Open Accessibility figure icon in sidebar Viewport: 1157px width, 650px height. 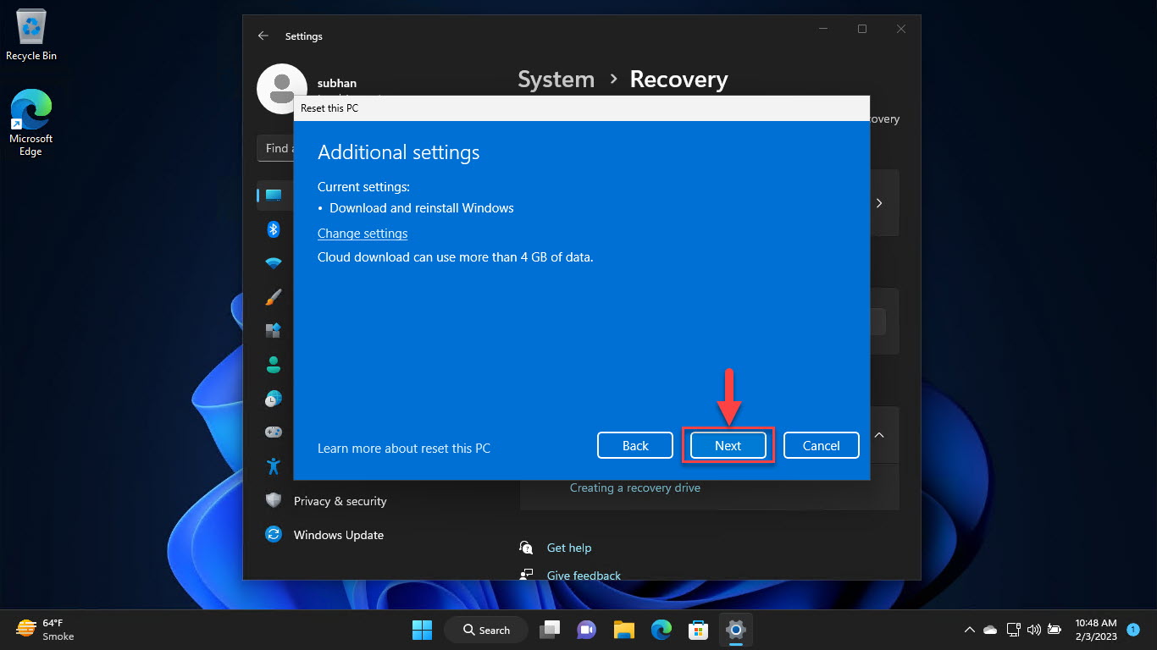(274, 466)
